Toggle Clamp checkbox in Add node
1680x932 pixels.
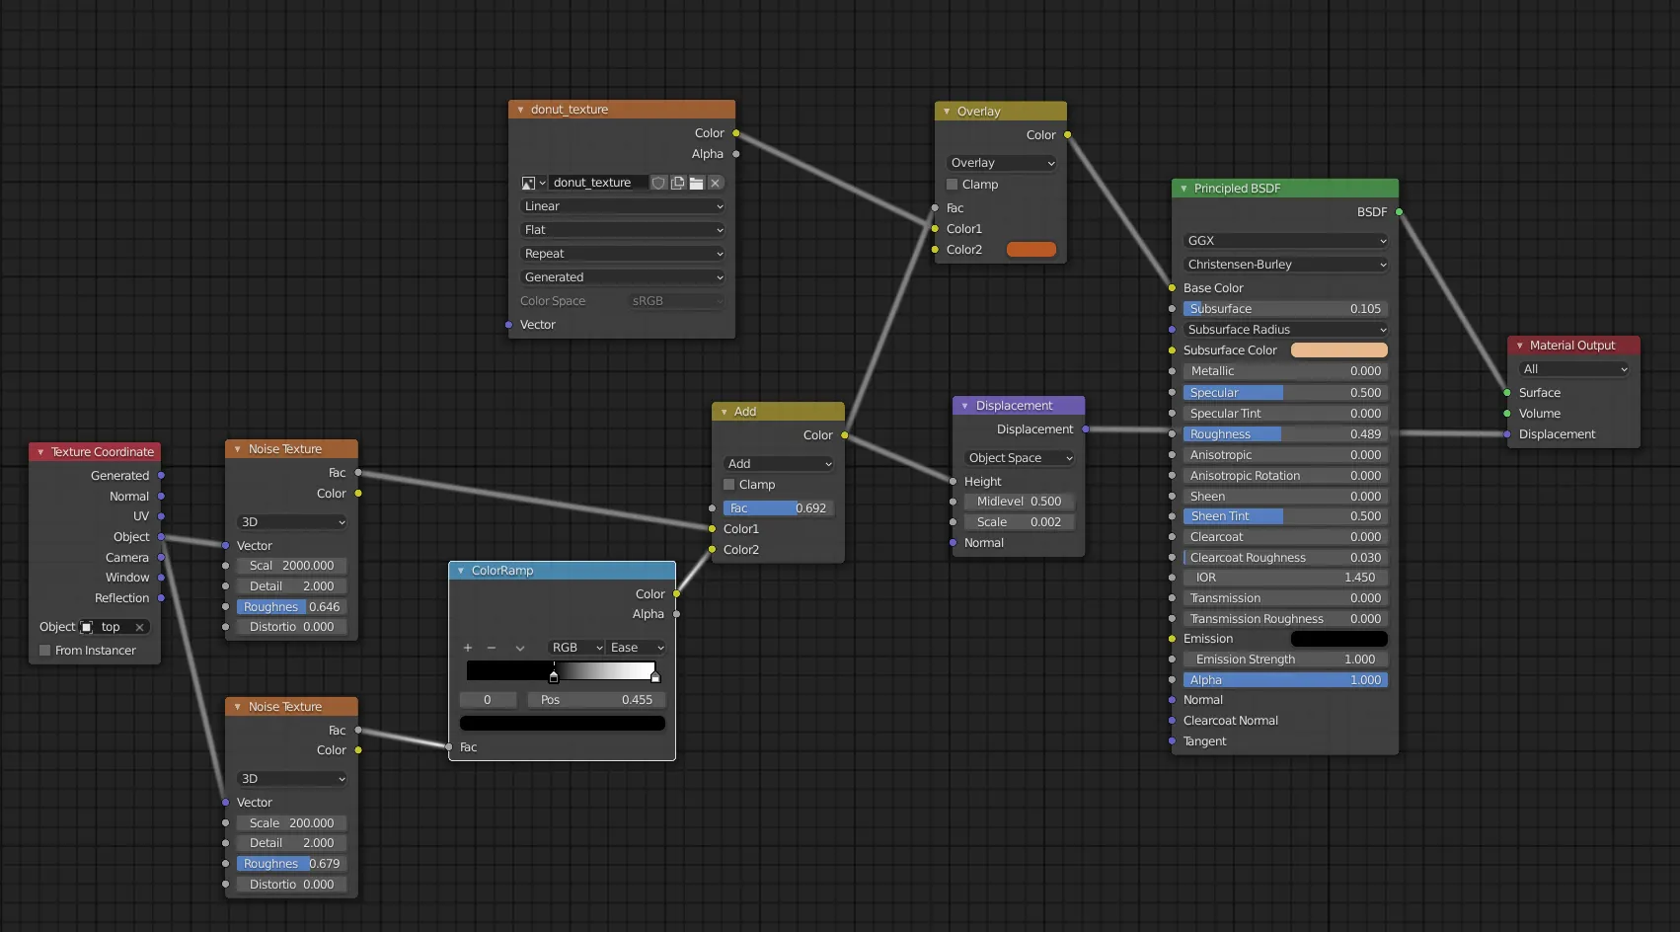click(729, 485)
